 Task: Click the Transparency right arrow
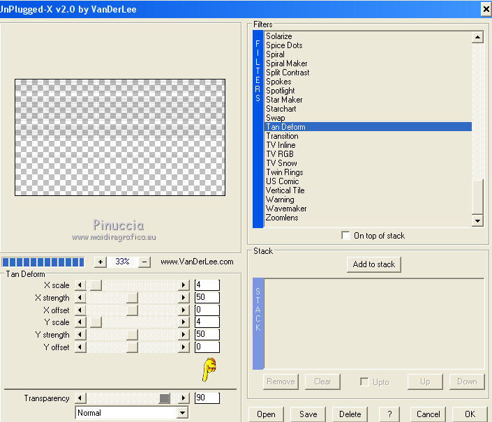[184, 398]
